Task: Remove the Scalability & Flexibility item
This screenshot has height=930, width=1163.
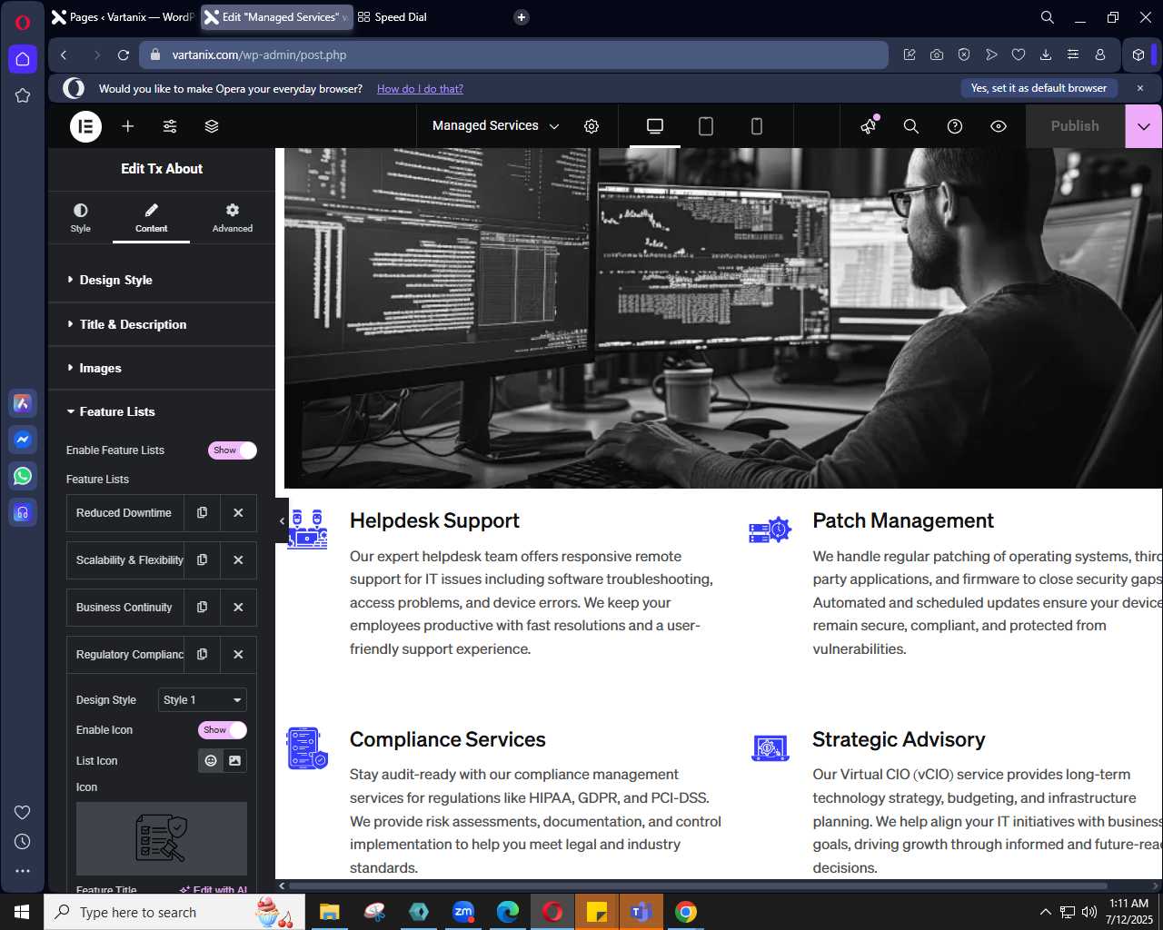Action: (x=238, y=560)
